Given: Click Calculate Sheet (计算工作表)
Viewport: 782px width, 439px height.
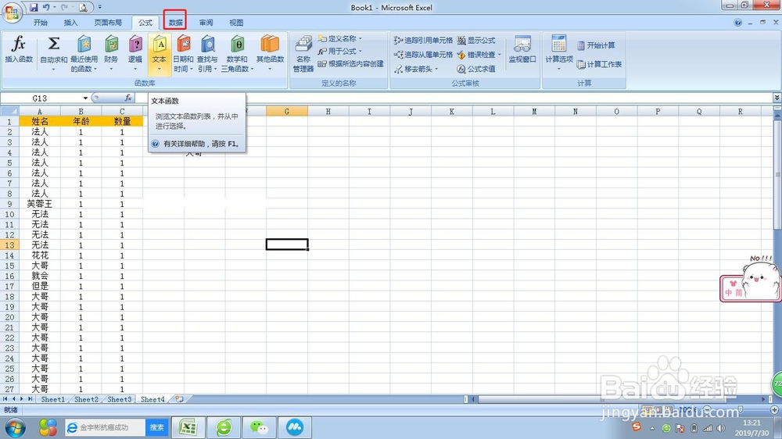Looking at the screenshot, I should coord(600,64).
